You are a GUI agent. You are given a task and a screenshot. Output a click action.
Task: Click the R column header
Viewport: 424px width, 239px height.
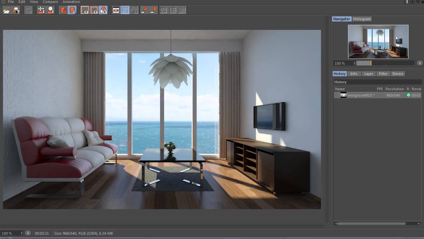point(408,89)
